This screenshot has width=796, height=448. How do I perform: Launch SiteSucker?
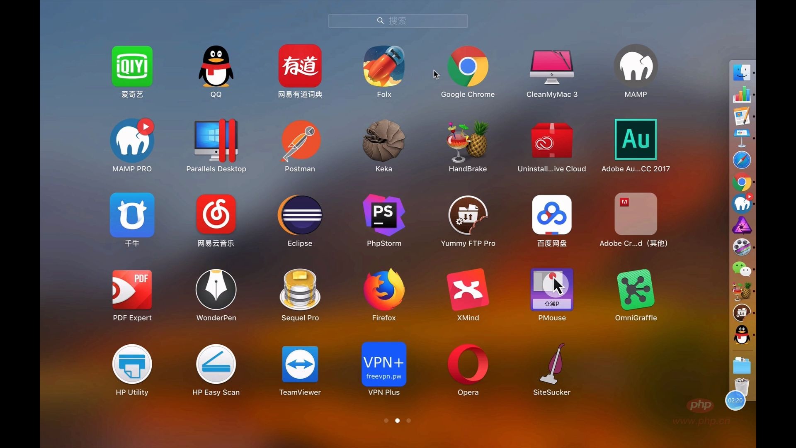tap(552, 364)
